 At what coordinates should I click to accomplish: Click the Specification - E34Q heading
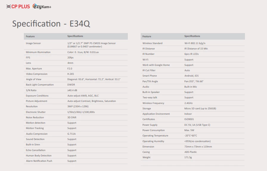(51, 24)
